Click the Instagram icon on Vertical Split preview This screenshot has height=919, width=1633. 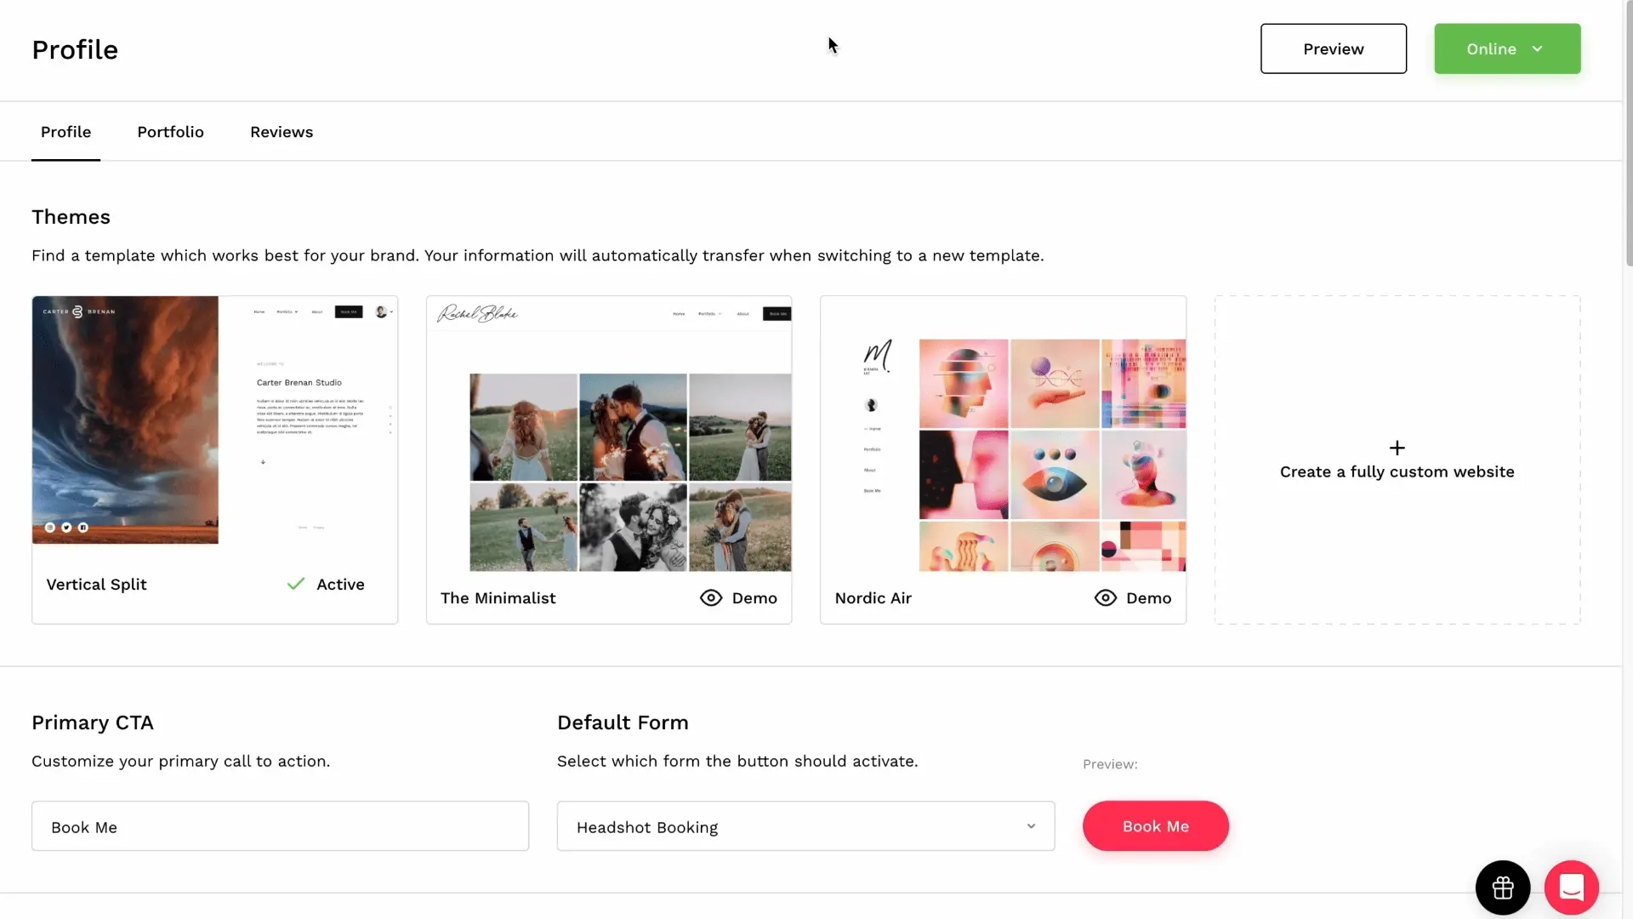[50, 527]
